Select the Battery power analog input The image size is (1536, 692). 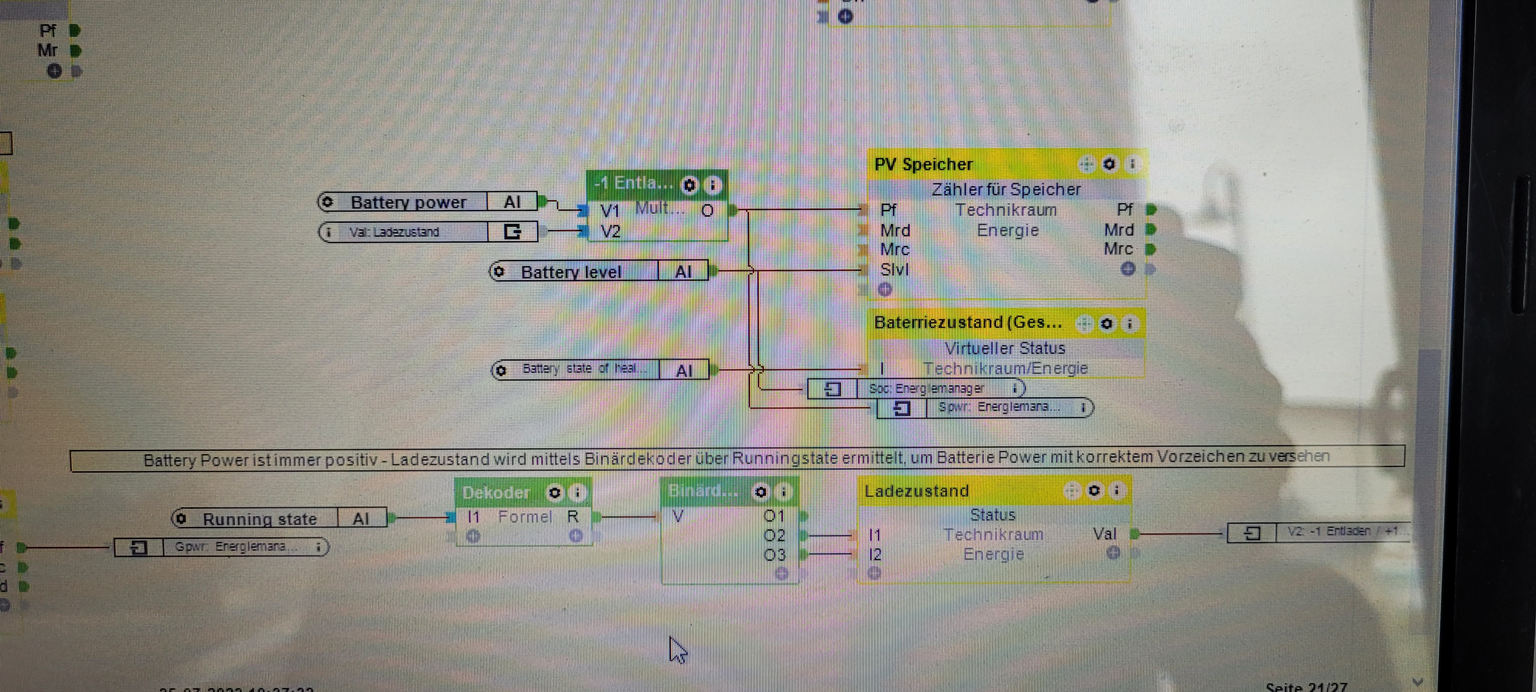click(x=408, y=202)
